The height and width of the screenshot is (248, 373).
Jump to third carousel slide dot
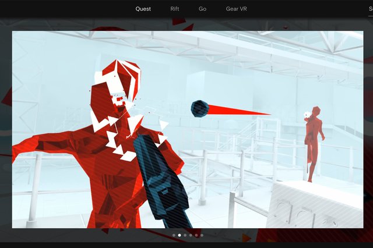[185, 235]
